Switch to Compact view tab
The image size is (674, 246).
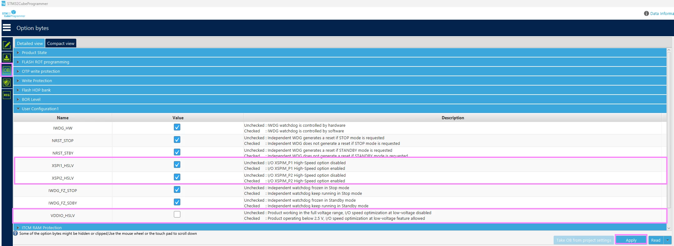pos(61,43)
